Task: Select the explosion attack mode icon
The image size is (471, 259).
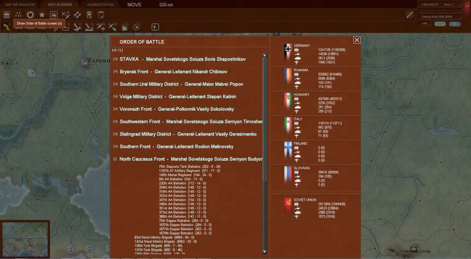Action: 124,27
